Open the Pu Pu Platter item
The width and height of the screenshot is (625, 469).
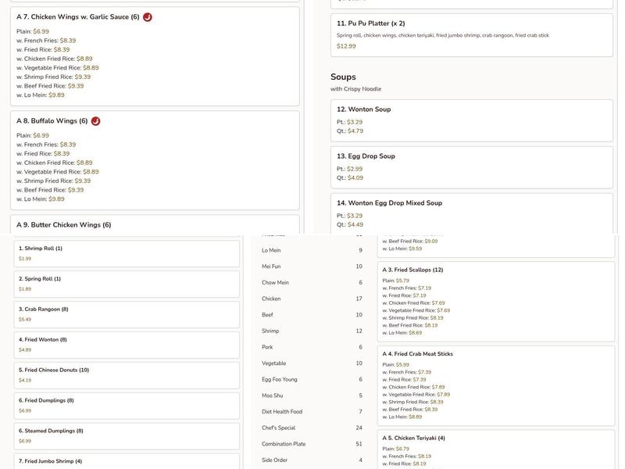pos(471,34)
